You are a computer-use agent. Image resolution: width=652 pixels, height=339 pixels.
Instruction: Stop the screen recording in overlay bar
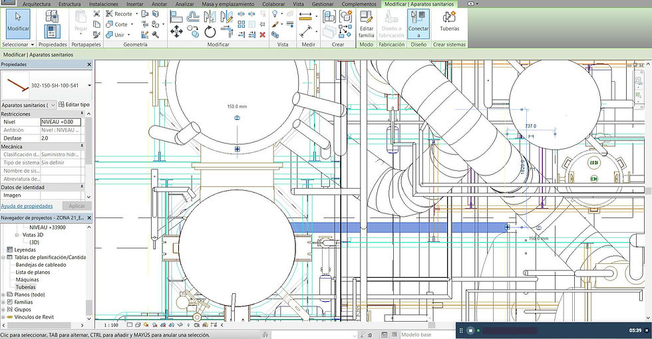(x=470, y=331)
